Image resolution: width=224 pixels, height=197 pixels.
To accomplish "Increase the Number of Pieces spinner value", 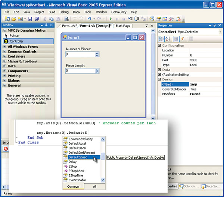I will coord(97,53).
